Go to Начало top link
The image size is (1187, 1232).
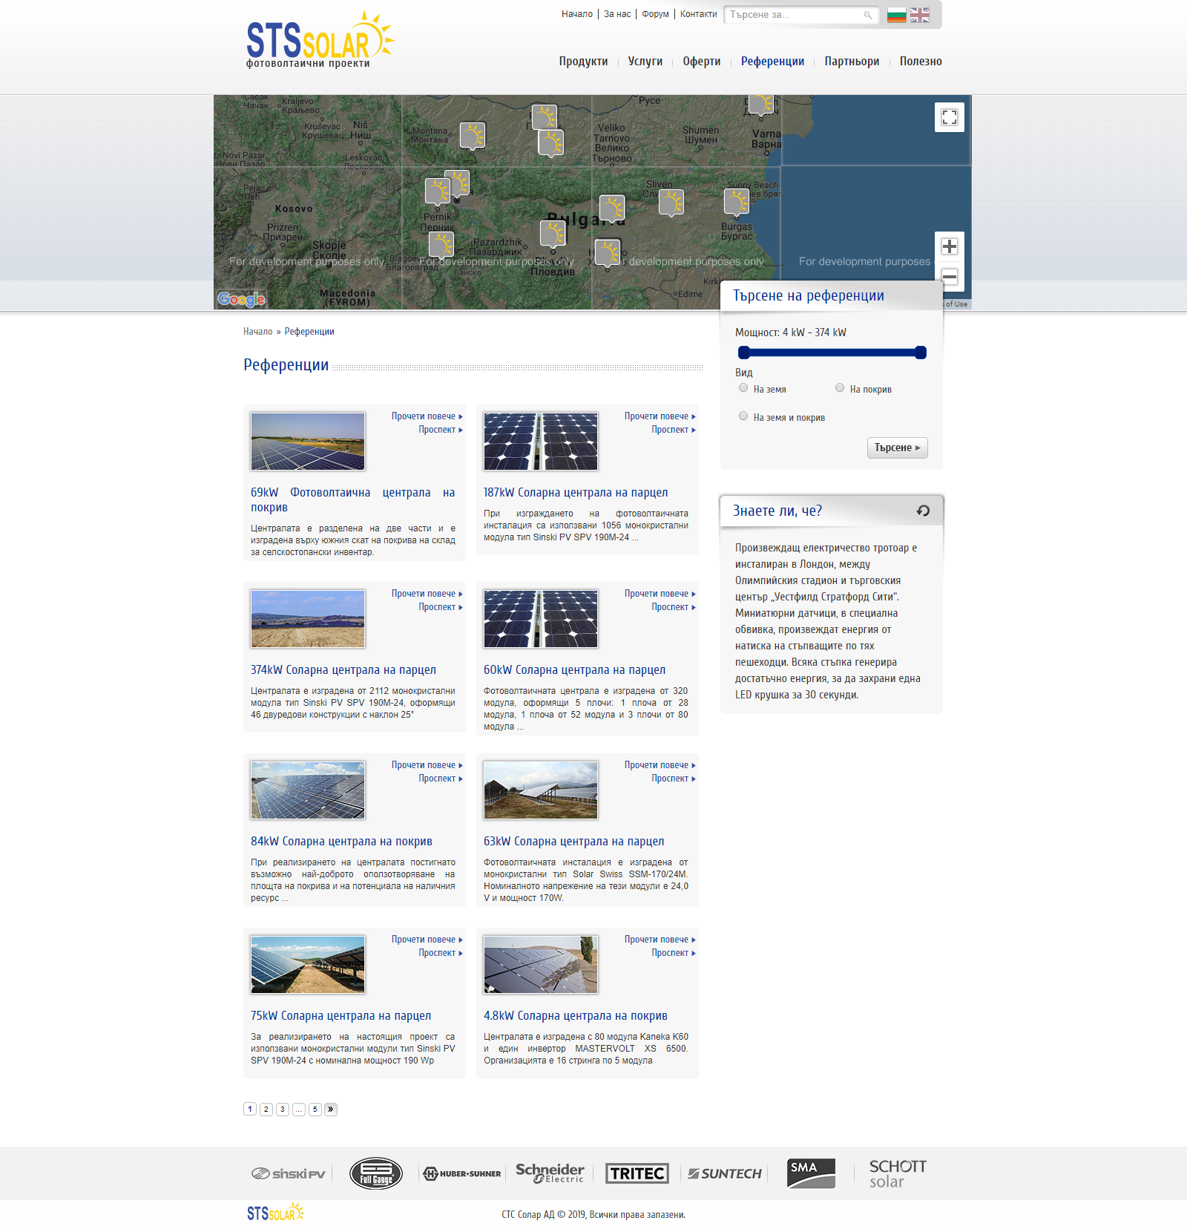click(x=577, y=14)
